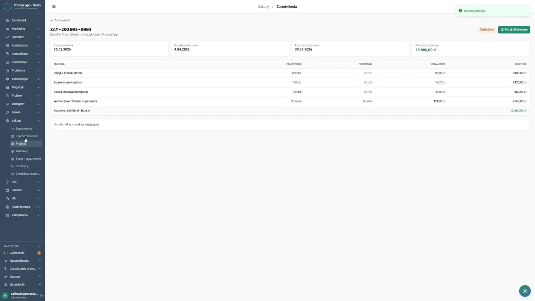Go back via Zamówienia link
Viewport: 535px width, 301px height.
[x=60, y=20]
